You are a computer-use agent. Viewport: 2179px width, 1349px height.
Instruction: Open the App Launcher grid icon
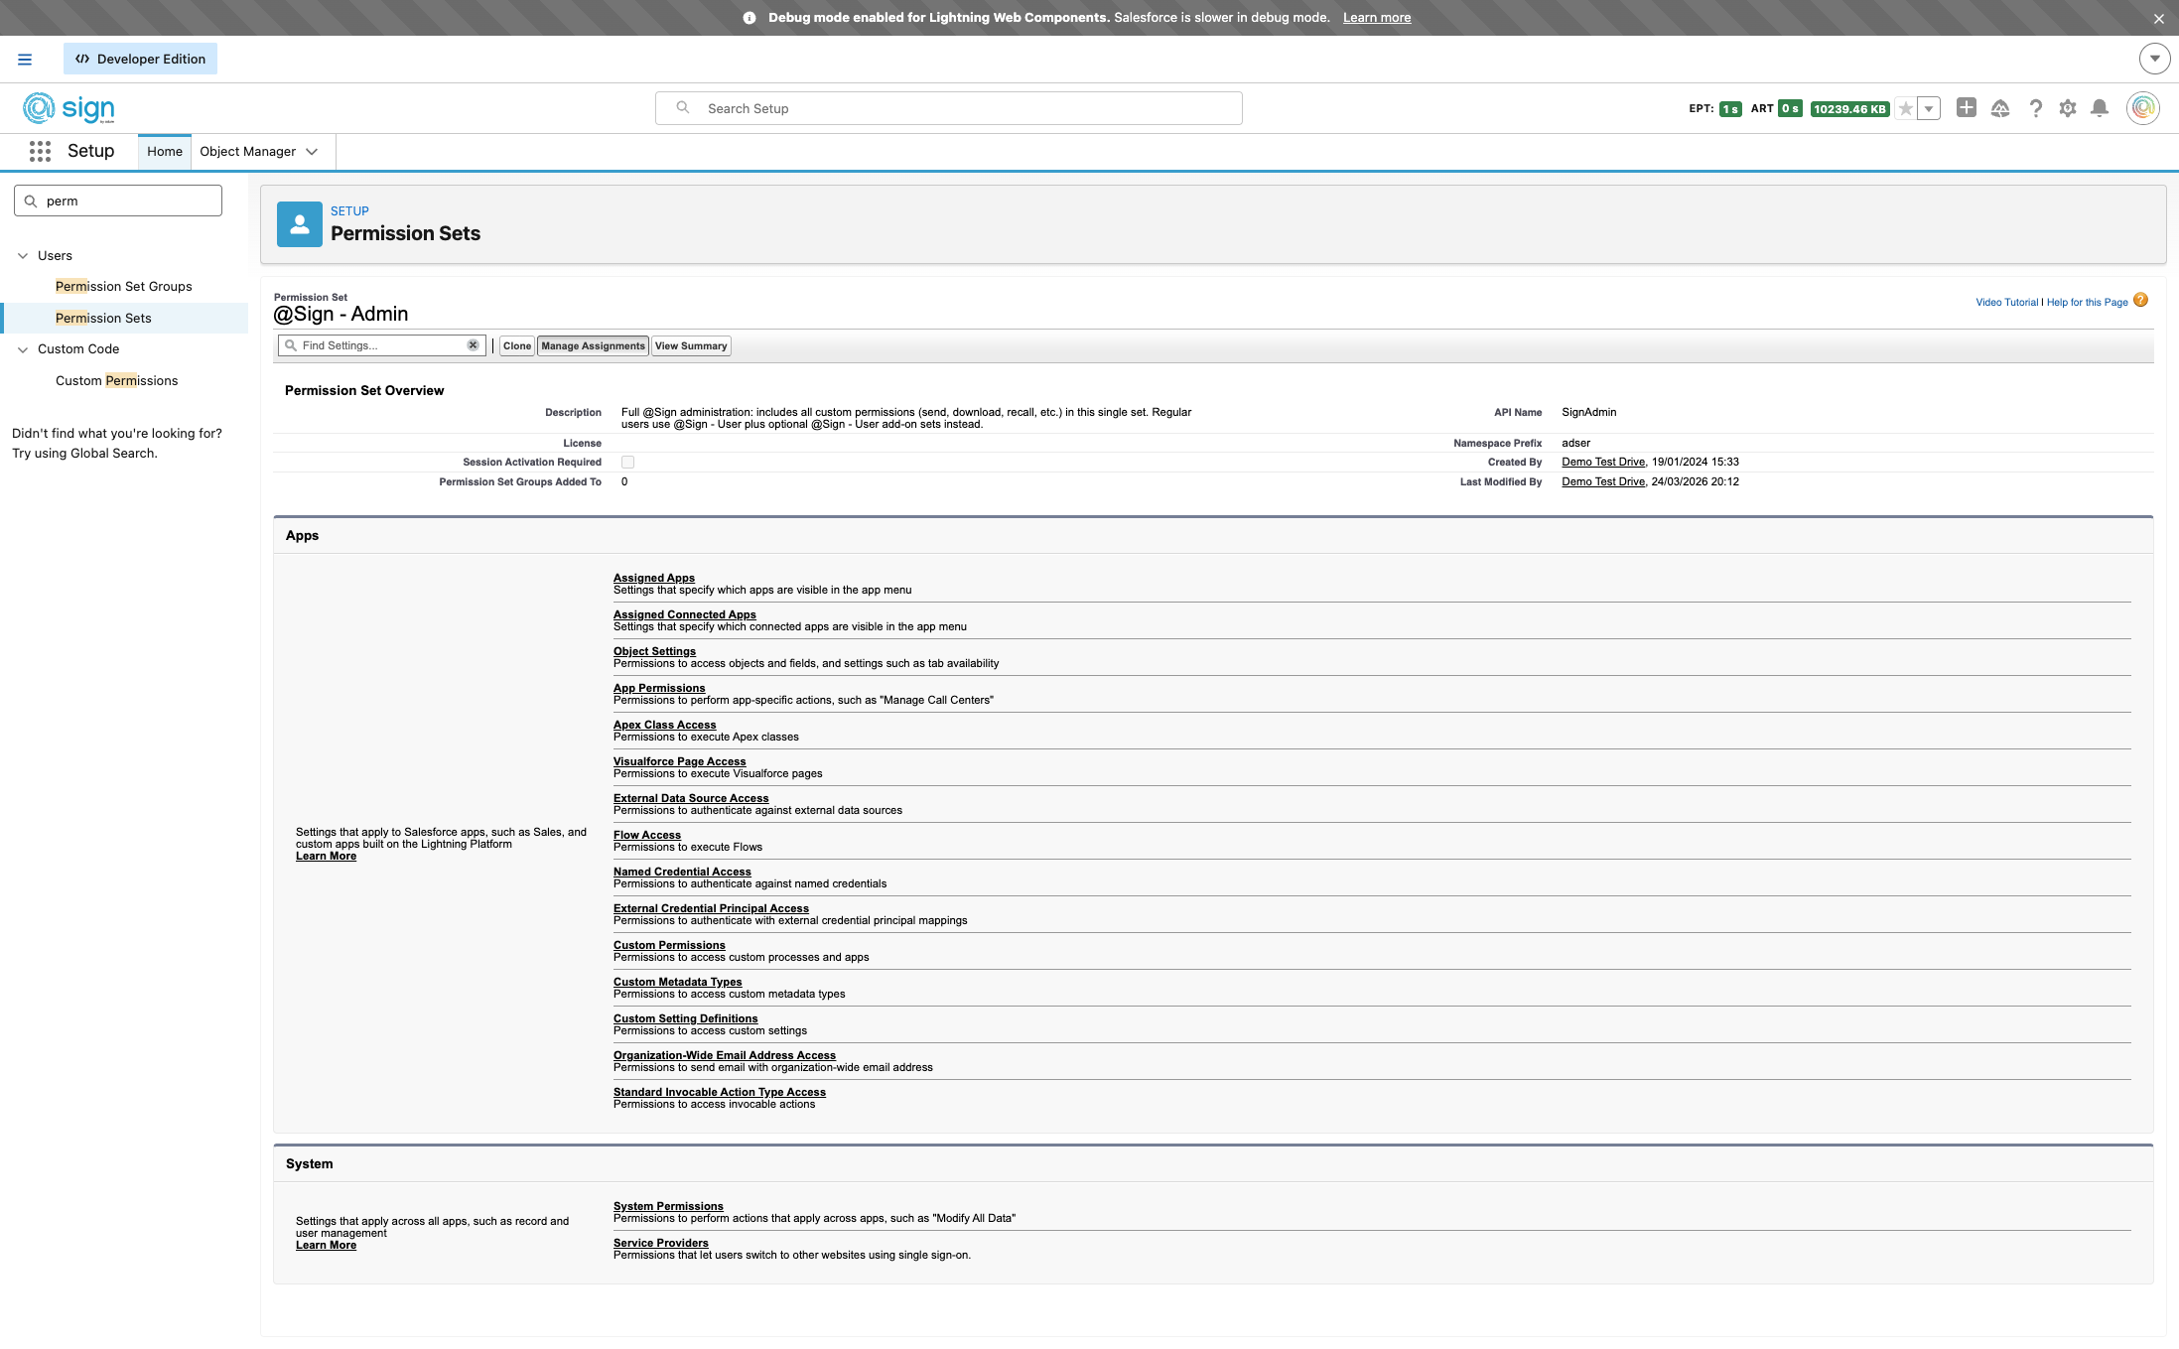click(40, 151)
